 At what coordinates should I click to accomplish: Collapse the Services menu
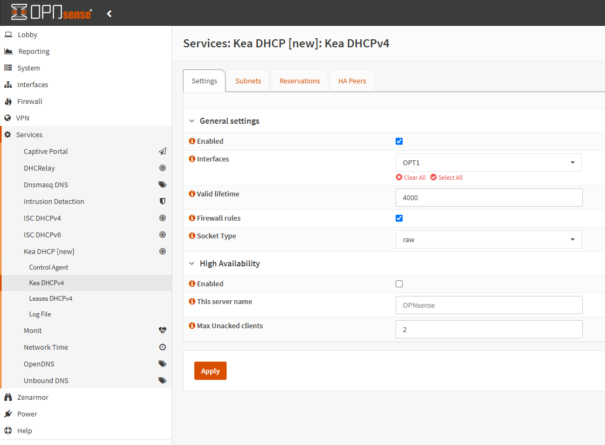click(87, 135)
